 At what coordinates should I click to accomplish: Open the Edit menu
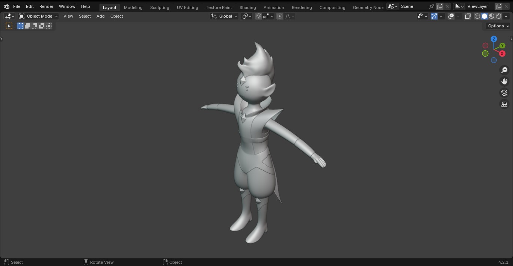coord(30,6)
